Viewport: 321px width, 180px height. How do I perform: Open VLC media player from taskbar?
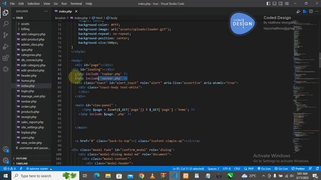(152, 175)
